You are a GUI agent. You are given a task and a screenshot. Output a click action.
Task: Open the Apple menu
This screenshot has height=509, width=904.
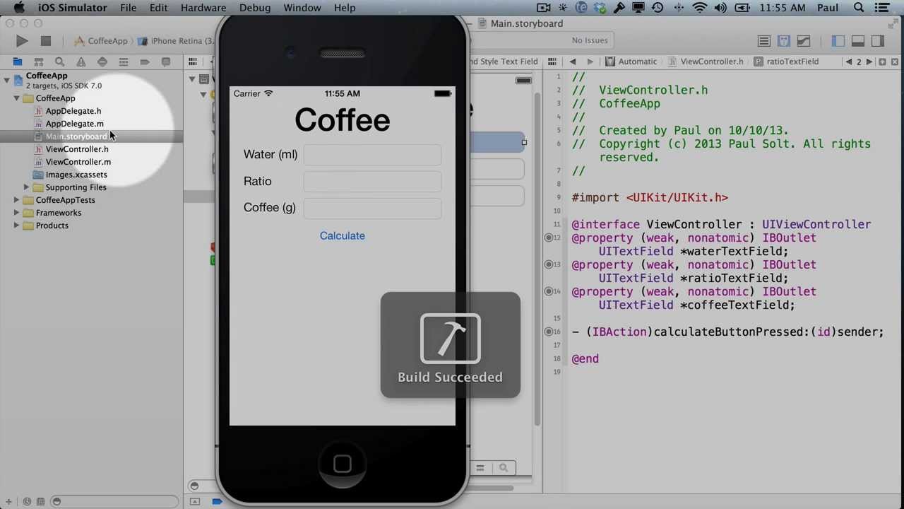click(19, 8)
